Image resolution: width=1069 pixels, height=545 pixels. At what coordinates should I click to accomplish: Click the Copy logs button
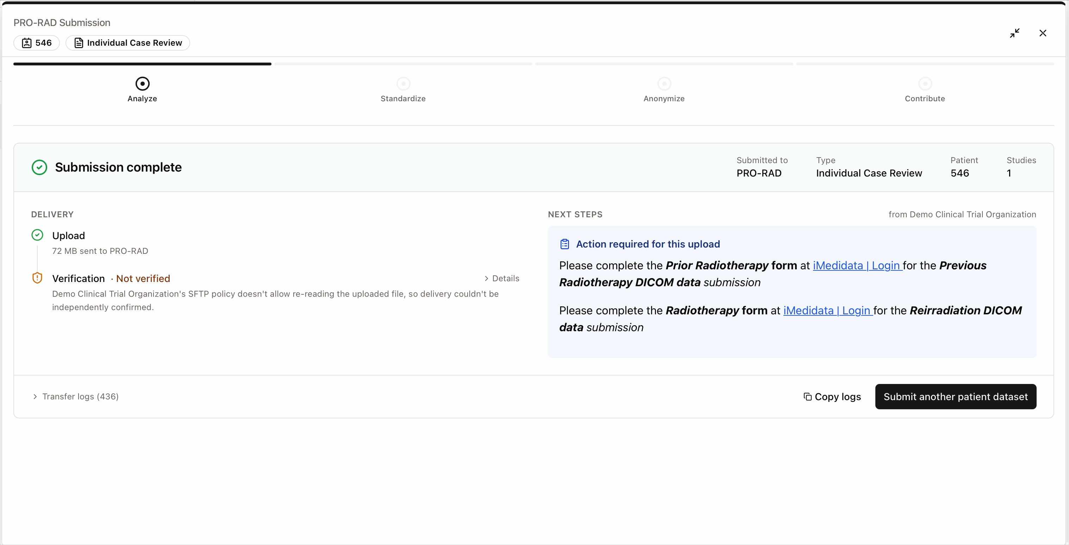832,397
